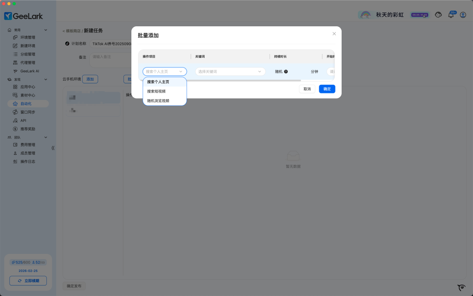Viewport: 473px width, 296px height.
Task: Click the question mark help icon beside 随机
Action: pyautogui.click(x=286, y=71)
